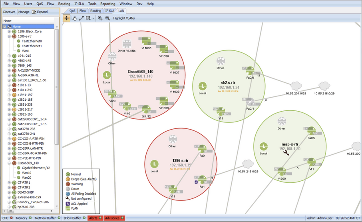Click Other icon in sk2-s-rtr circle
This screenshot has width=362, height=222.
click(x=221, y=61)
